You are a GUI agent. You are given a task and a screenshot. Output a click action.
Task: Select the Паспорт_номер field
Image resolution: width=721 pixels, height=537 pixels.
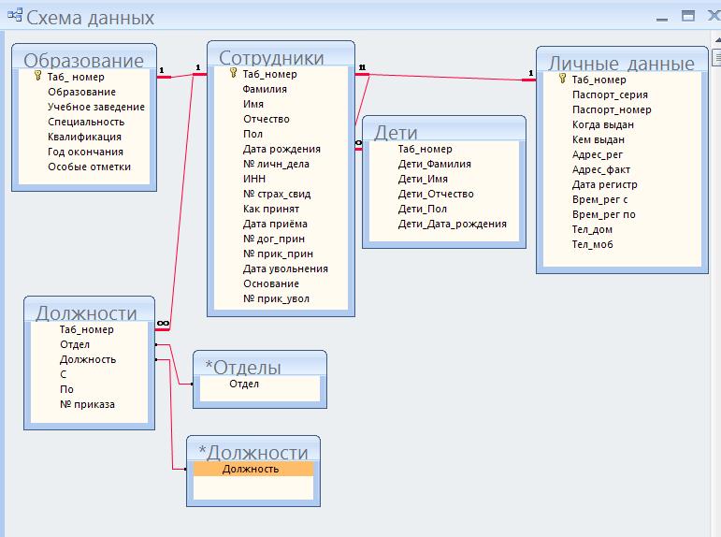[622, 109]
